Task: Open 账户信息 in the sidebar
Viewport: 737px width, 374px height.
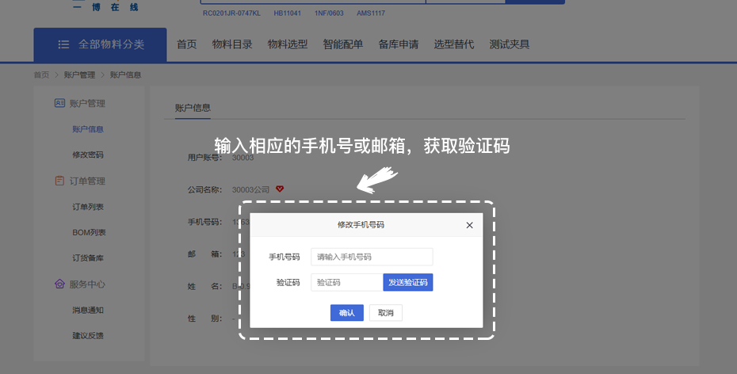Action: click(x=88, y=129)
